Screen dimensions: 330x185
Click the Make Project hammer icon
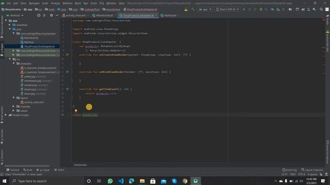[193, 9]
